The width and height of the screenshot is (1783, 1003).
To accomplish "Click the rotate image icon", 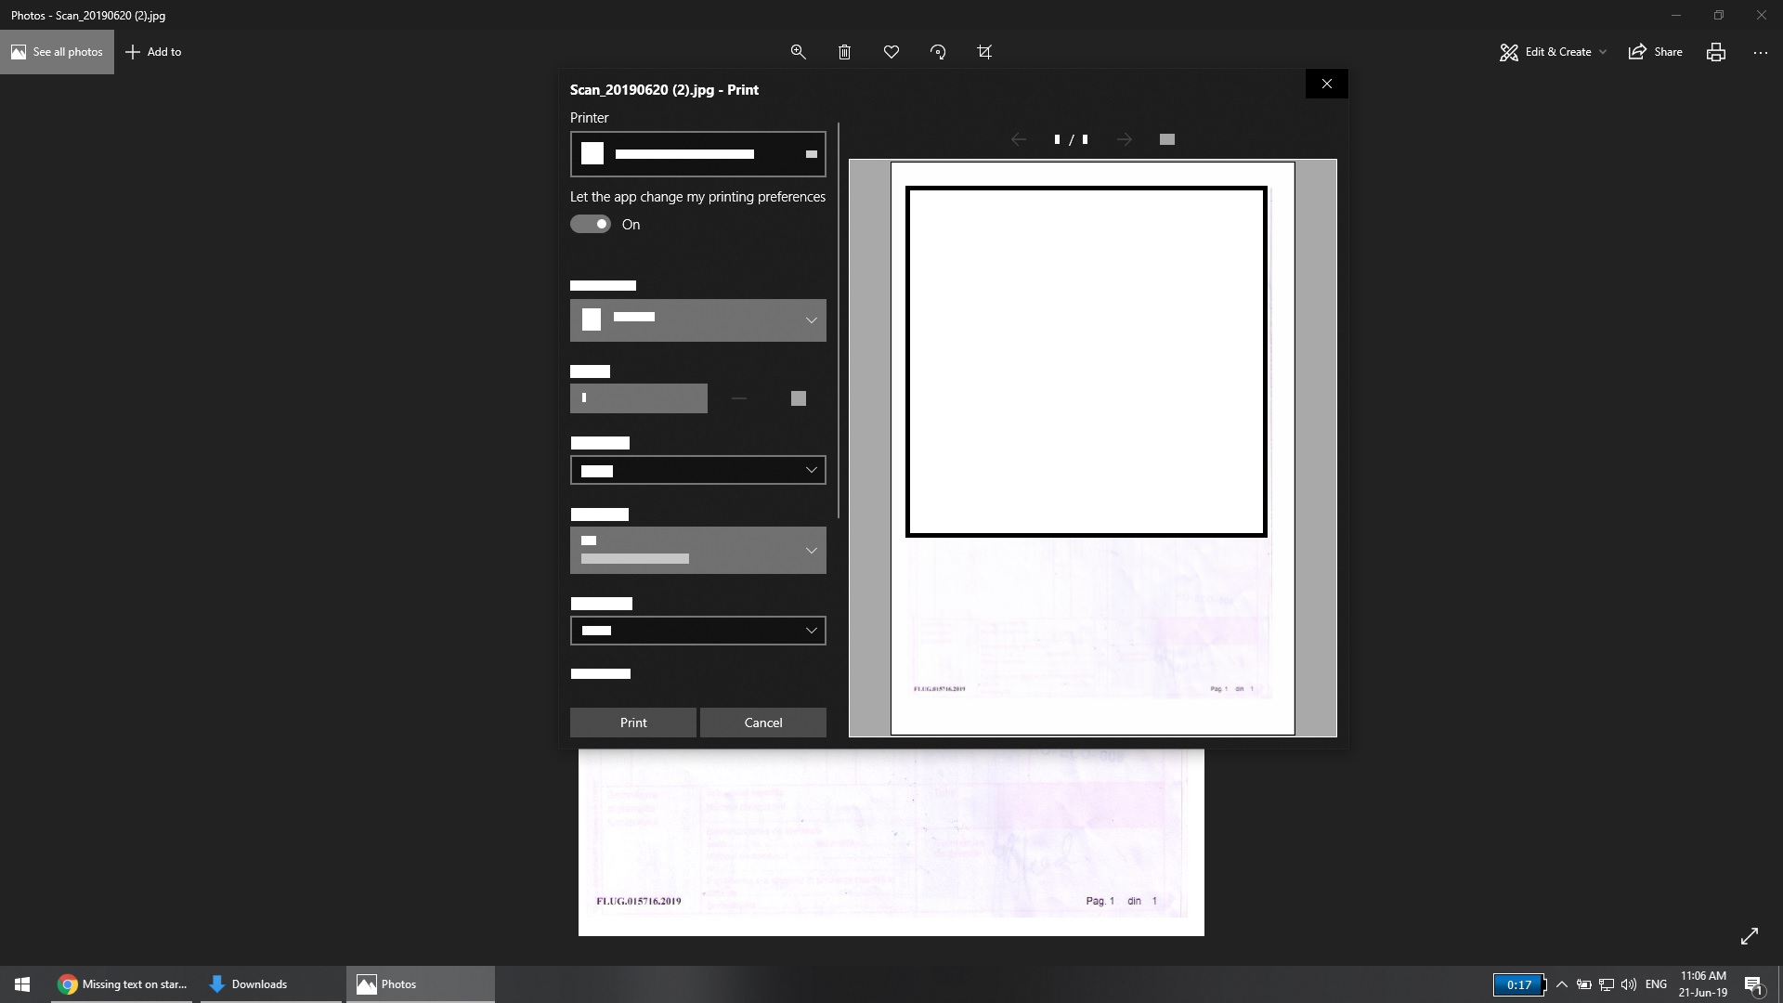I will tap(938, 52).
